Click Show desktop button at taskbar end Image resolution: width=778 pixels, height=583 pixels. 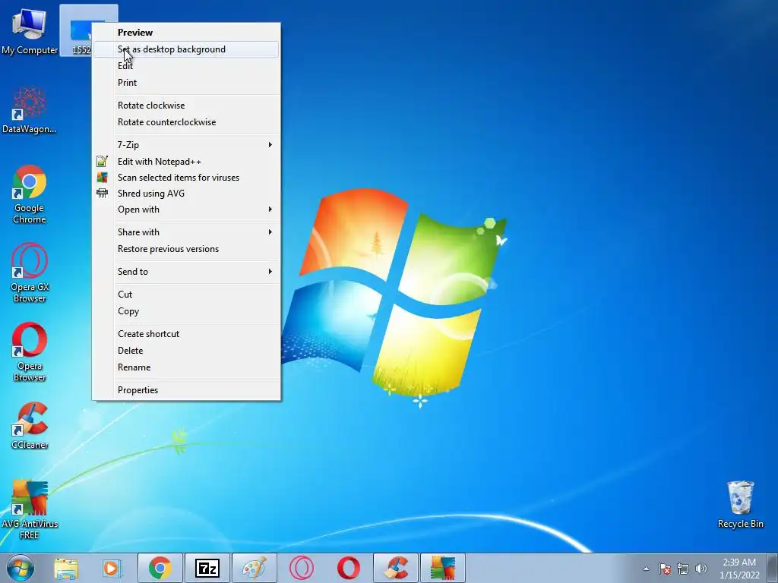773,568
